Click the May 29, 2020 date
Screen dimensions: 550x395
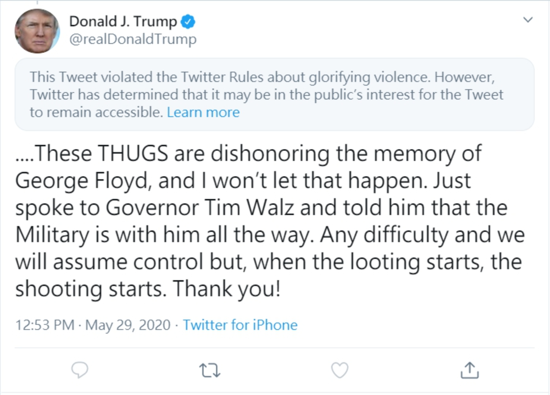pos(128,325)
